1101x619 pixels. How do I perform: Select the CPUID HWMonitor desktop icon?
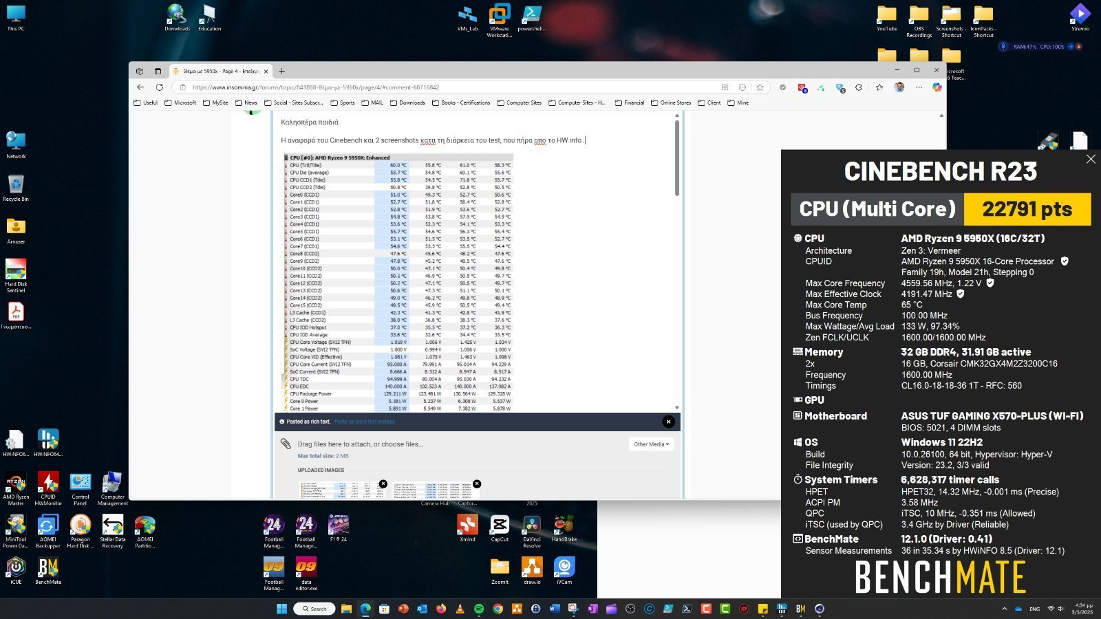point(48,489)
